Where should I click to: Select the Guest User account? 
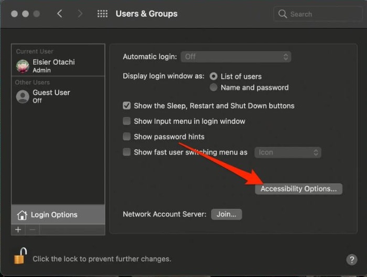point(50,96)
